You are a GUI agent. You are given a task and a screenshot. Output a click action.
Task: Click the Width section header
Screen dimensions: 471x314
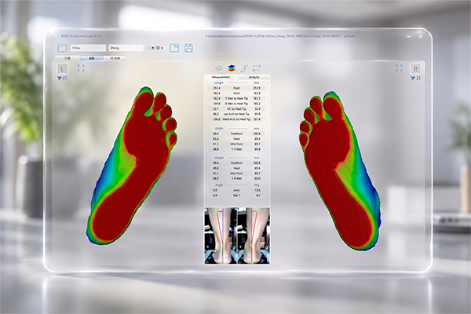(x=219, y=128)
